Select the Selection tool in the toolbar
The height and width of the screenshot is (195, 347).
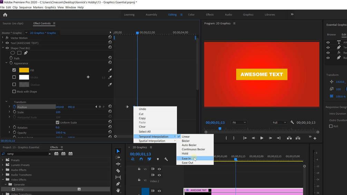(x=118, y=151)
